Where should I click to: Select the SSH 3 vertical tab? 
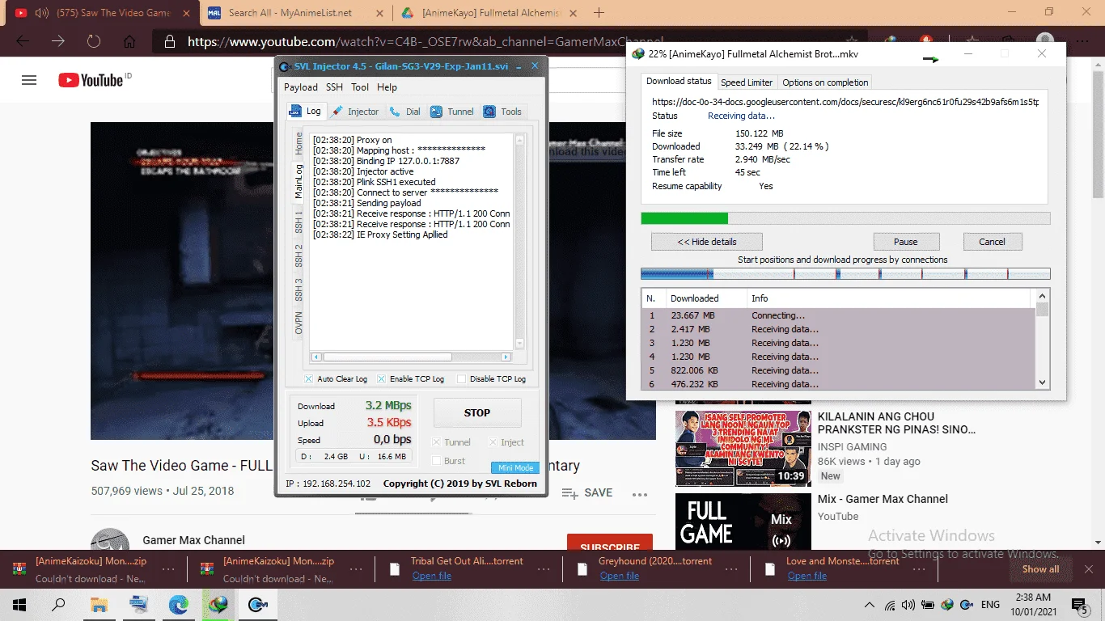pos(298,289)
